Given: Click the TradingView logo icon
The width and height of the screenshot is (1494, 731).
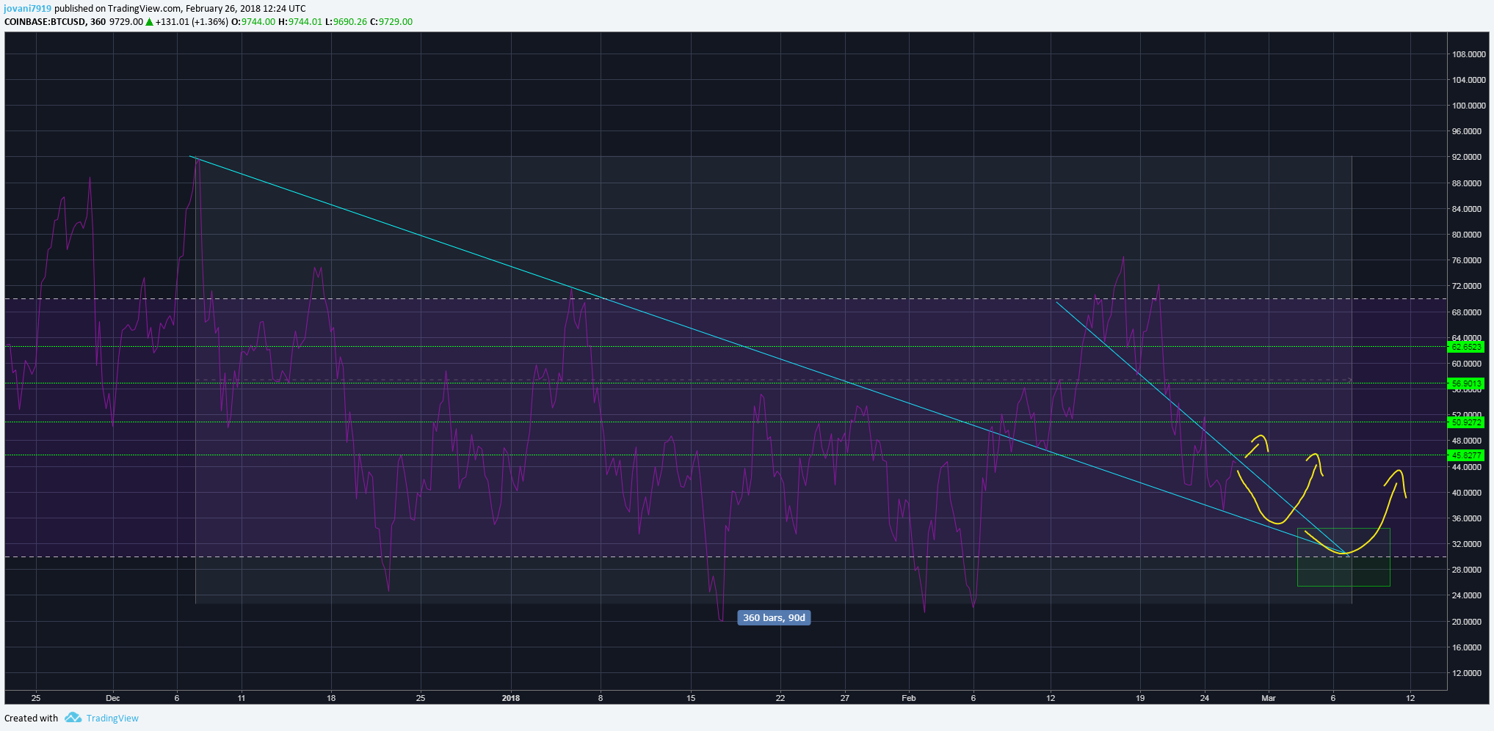Looking at the screenshot, I should tap(73, 718).
